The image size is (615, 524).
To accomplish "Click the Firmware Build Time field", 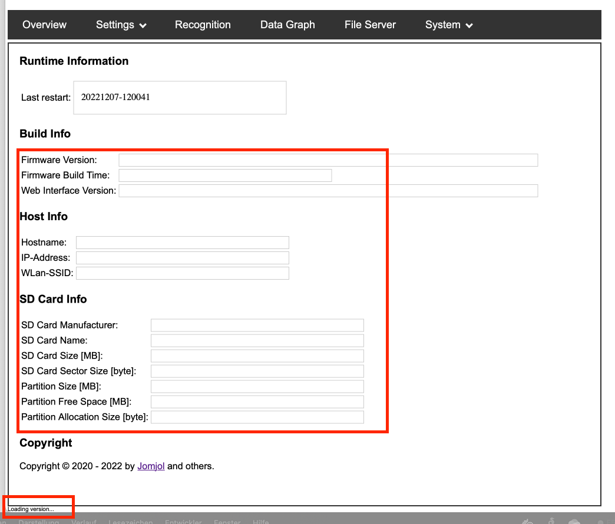I will pos(225,175).
